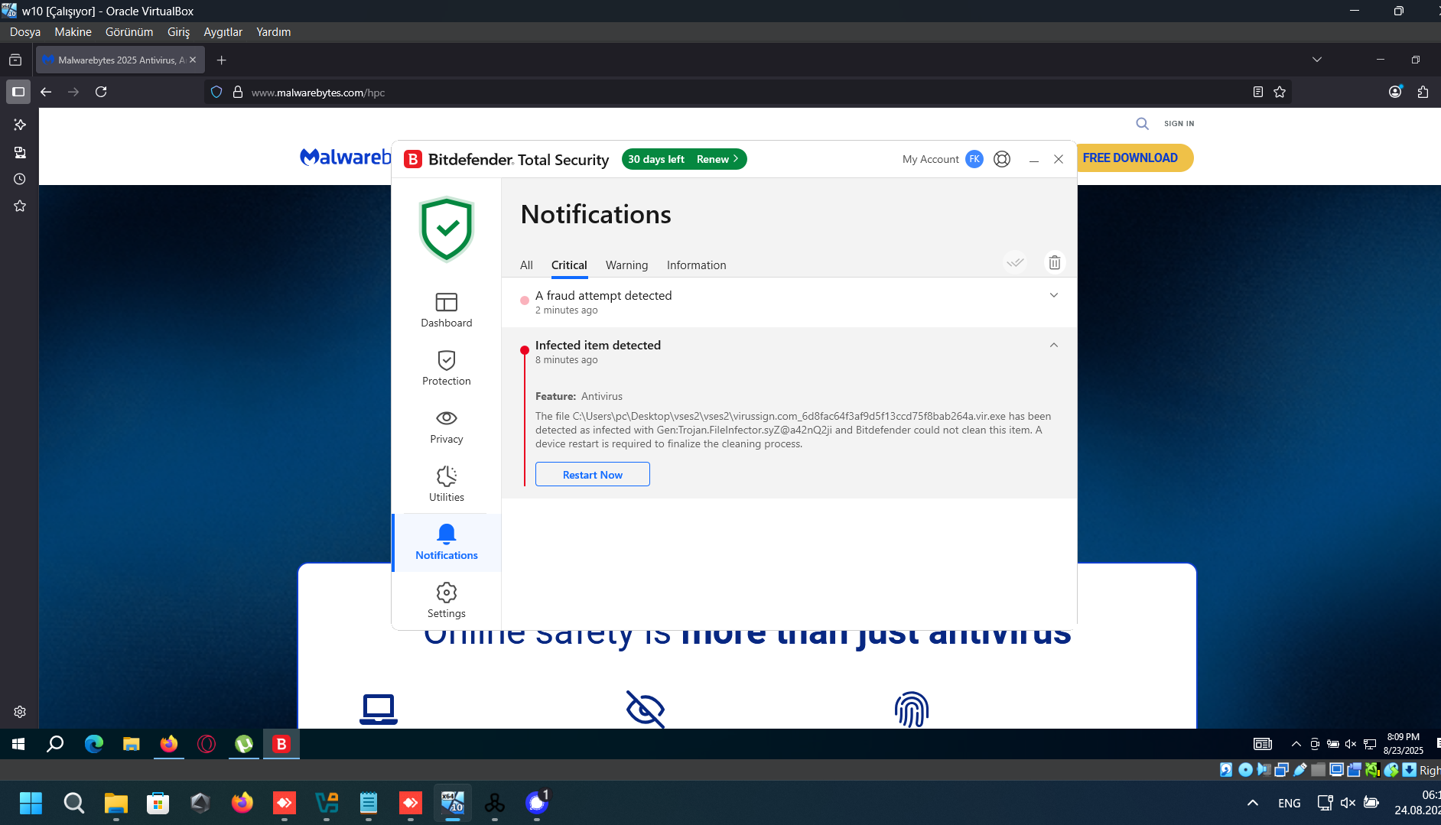Viewport: 1441px width, 825px height.
Task: Show hidden icons in host system tray
Action: [x=1252, y=803]
